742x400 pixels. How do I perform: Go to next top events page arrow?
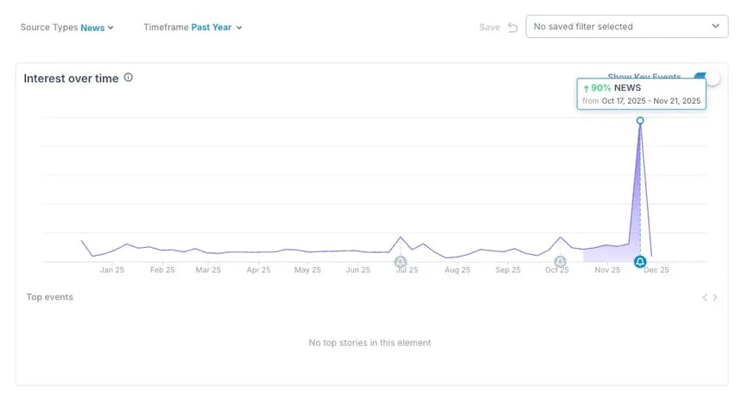(x=715, y=298)
